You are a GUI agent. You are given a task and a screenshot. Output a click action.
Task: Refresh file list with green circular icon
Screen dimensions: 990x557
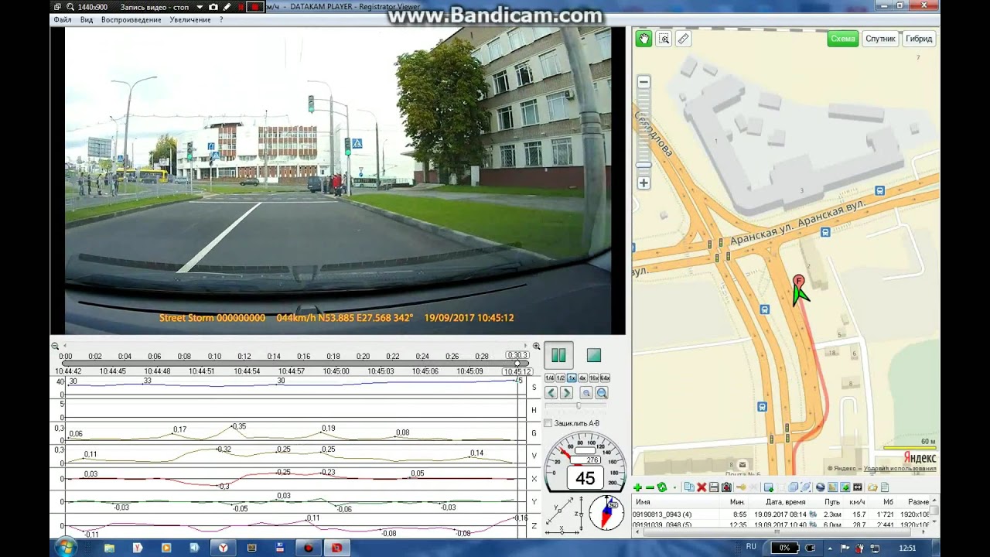pyautogui.click(x=662, y=487)
